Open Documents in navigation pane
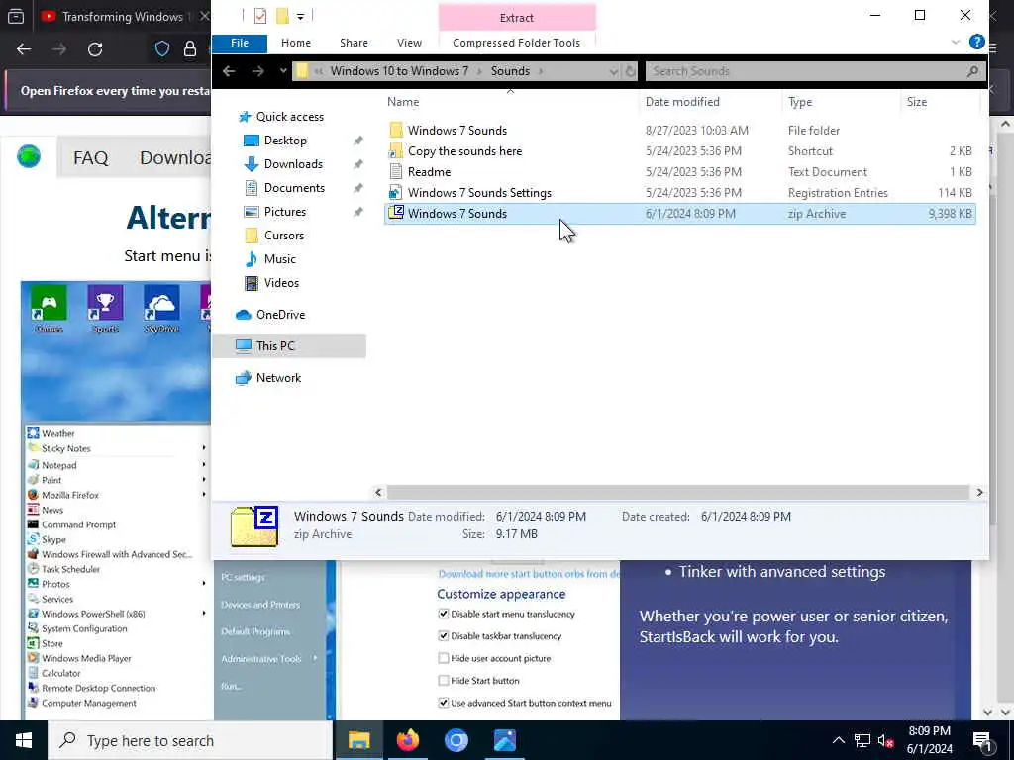 point(294,188)
